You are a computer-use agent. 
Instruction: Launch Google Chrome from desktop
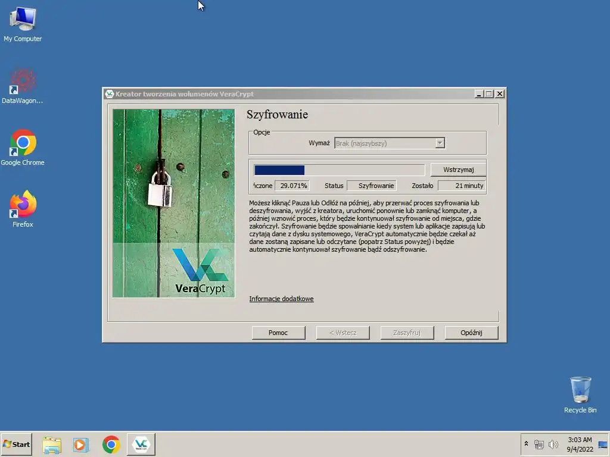[23, 148]
